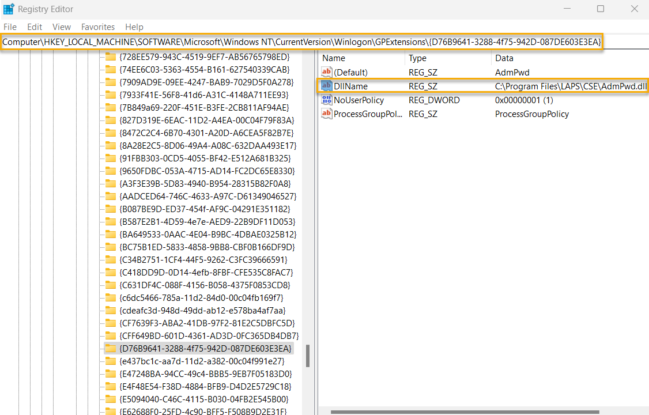Click the Registry Editor icon in the title bar
The height and width of the screenshot is (415, 649).
[x=8, y=9]
